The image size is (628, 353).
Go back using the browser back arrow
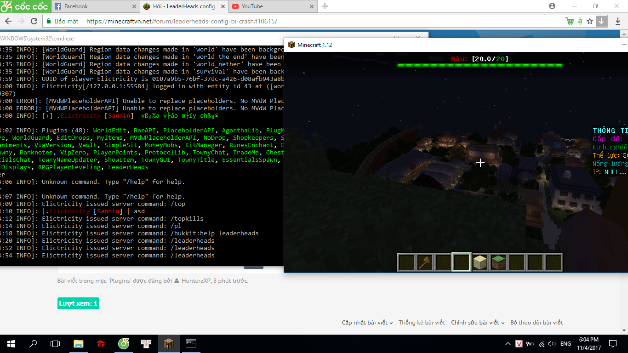[8, 21]
